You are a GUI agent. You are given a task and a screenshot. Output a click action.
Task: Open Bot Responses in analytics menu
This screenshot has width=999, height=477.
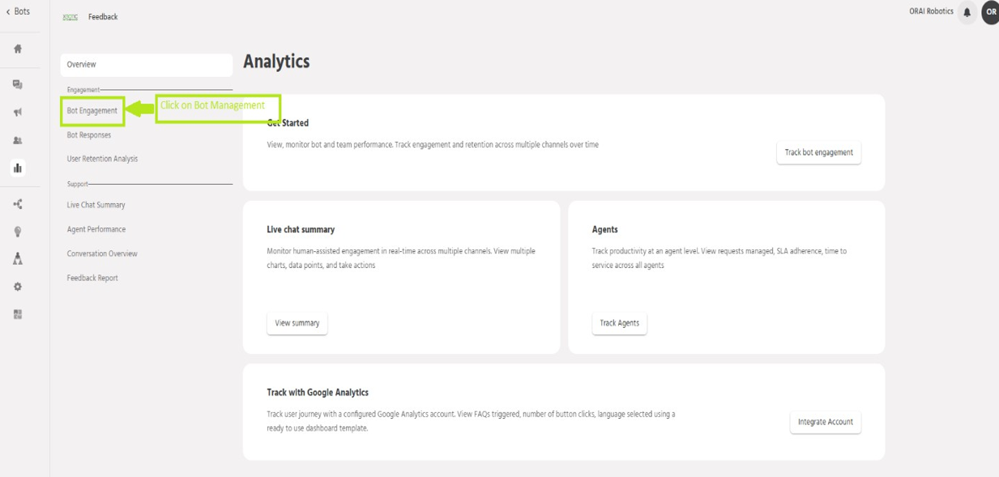89,135
